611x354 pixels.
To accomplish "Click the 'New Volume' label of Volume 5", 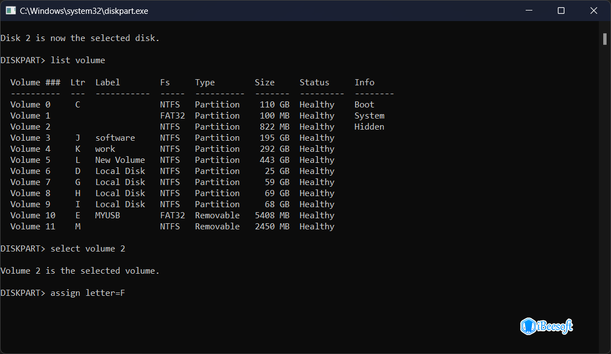I will pyautogui.click(x=120, y=160).
